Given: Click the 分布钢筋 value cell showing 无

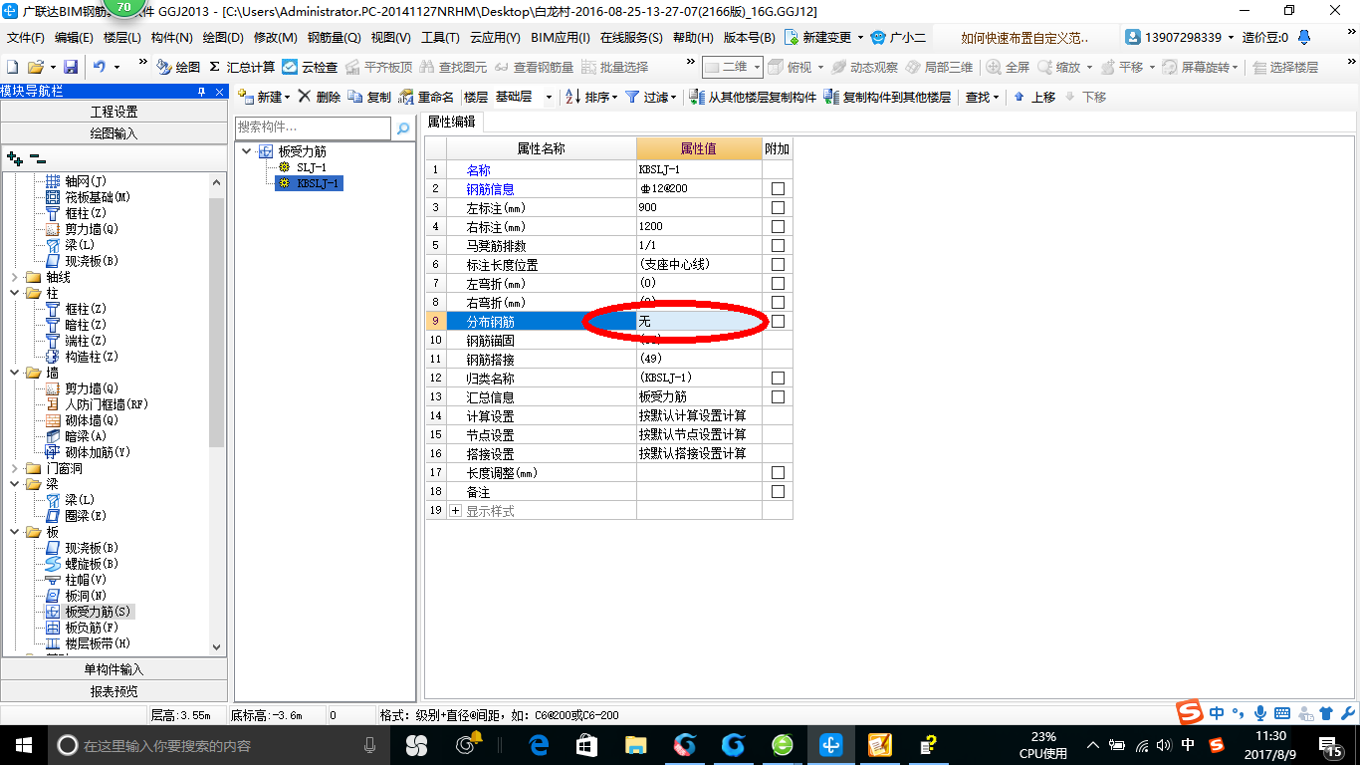Looking at the screenshot, I should coord(699,321).
